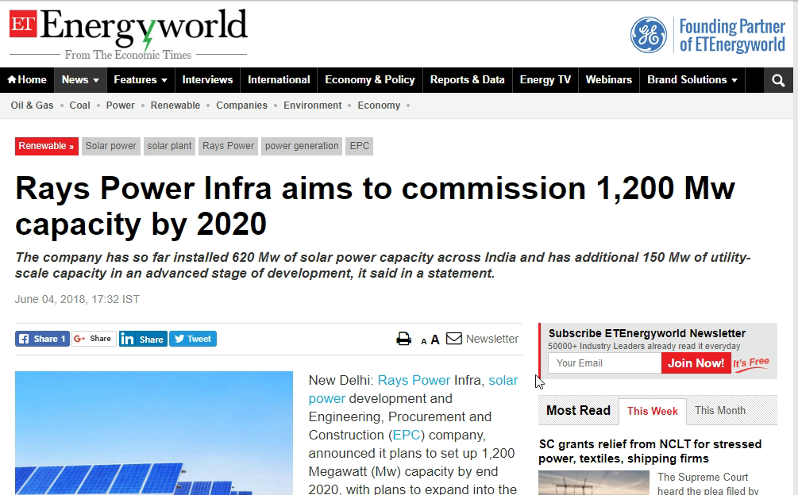Click the Home icon in navigation bar
798x495 pixels.
(13, 80)
